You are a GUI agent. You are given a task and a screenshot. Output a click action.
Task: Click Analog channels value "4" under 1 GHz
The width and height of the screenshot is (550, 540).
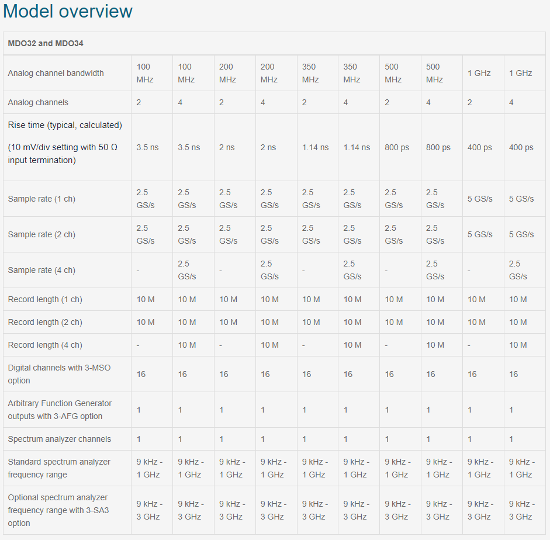click(511, 102)
